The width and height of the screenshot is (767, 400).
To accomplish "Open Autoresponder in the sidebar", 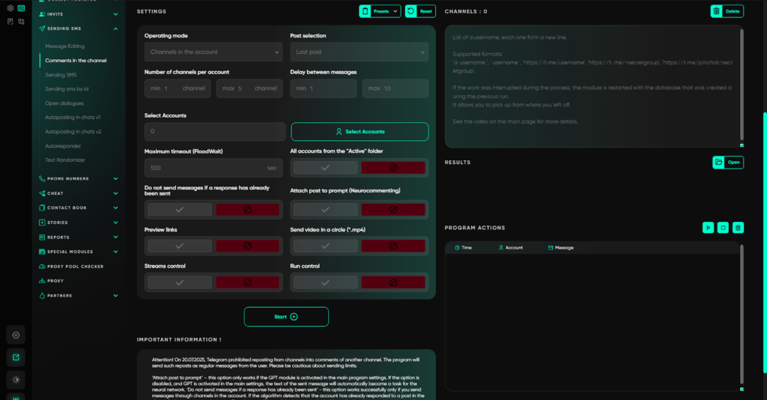I will [61, 145].
